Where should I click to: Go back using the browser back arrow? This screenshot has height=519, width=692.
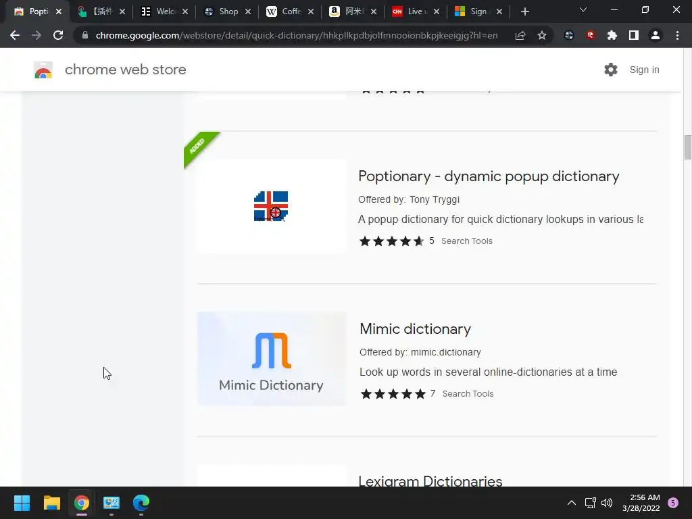coord(15,35)
